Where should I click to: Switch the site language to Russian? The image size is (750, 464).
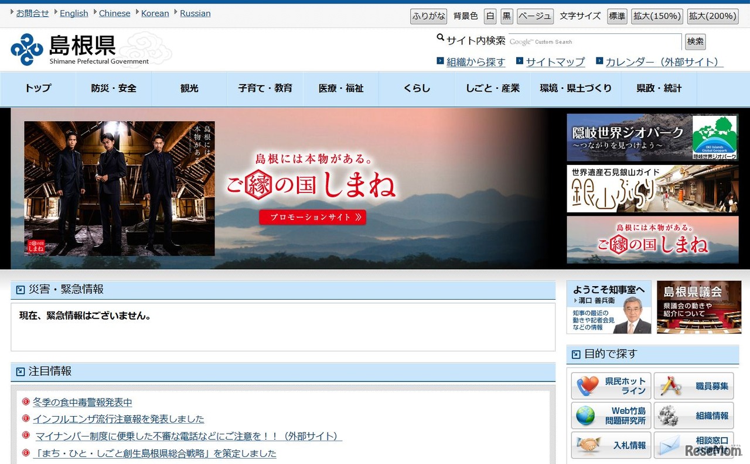195,13
